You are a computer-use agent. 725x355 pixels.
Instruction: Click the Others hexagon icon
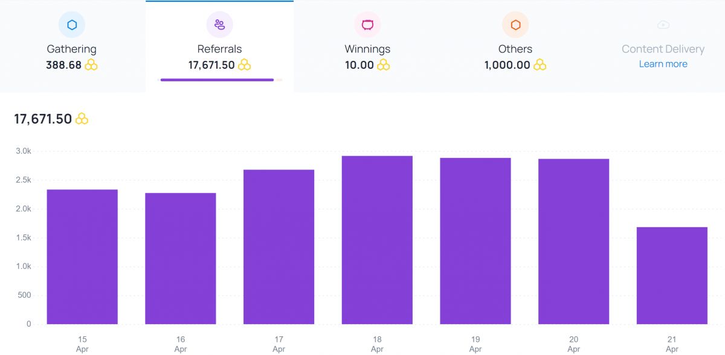[515, 24]
